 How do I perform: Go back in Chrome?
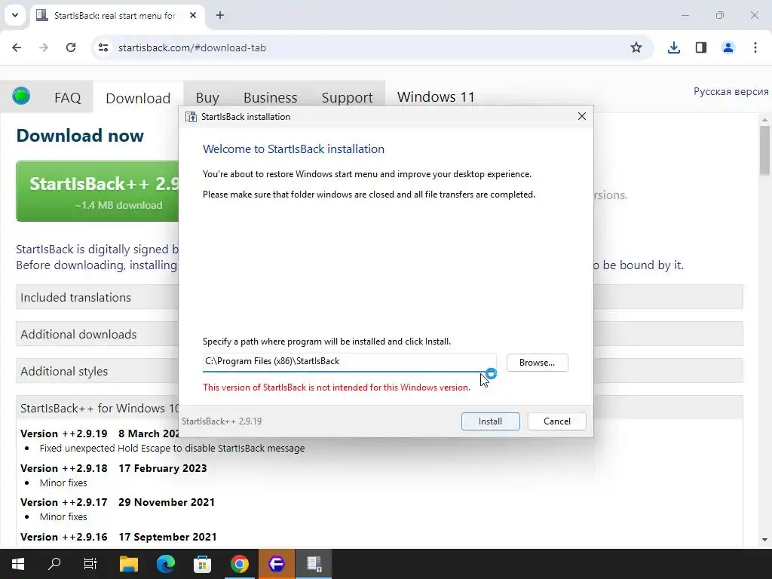(17, 47)
